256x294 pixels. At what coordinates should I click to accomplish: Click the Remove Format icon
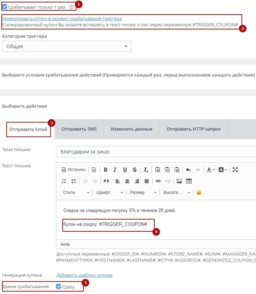(x=146, y=170)
